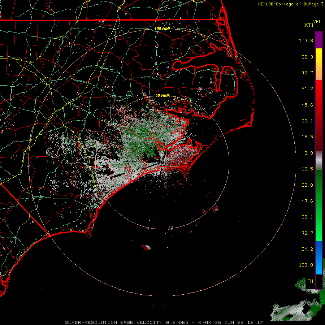Select the 76.7 legend value
Screen dimensions: 325x325
coord(307,73)
